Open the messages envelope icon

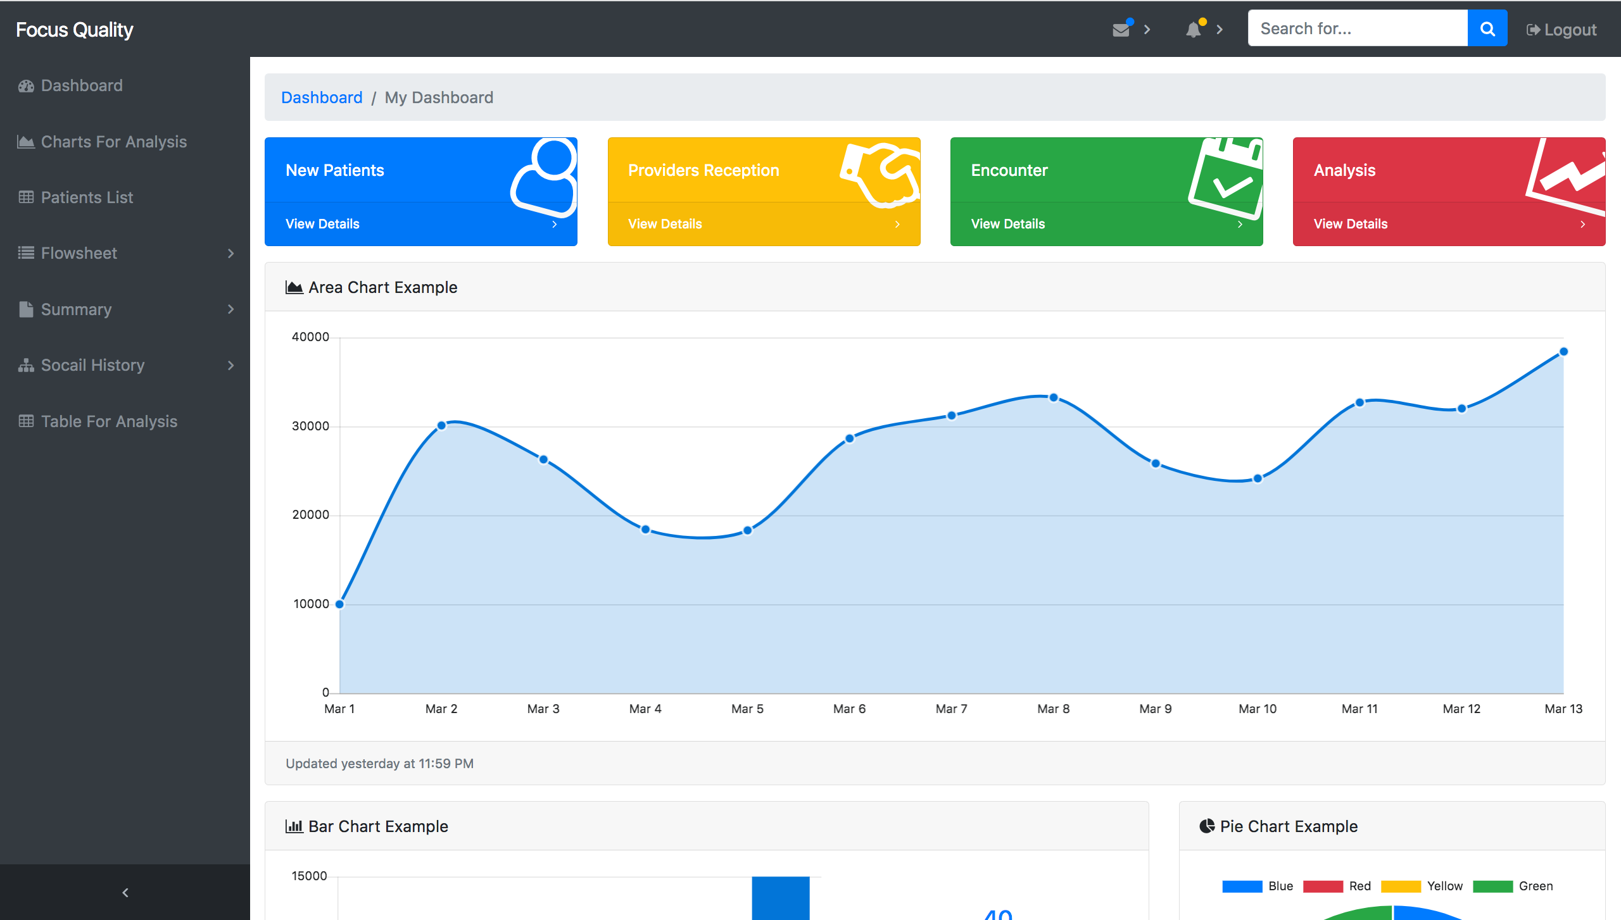click(x=1121, y=30)
